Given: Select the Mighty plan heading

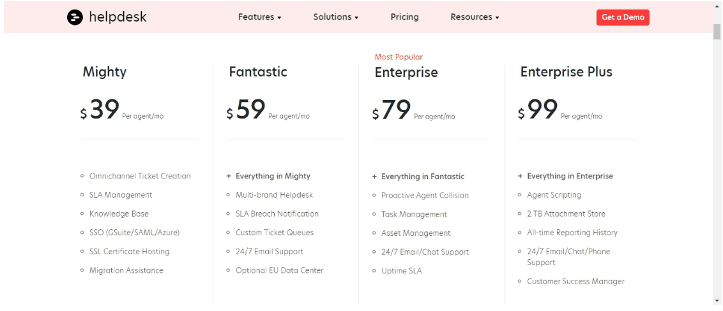Looking at the screenshot, I should 105,72.
